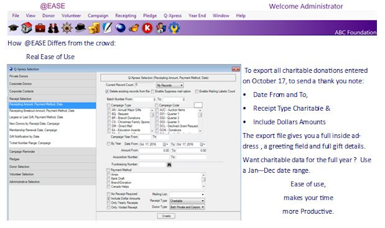Check Only Yearly Receipts
This screenshot has width=385, height=228.
pyautogui.click(x=108, y=203)
